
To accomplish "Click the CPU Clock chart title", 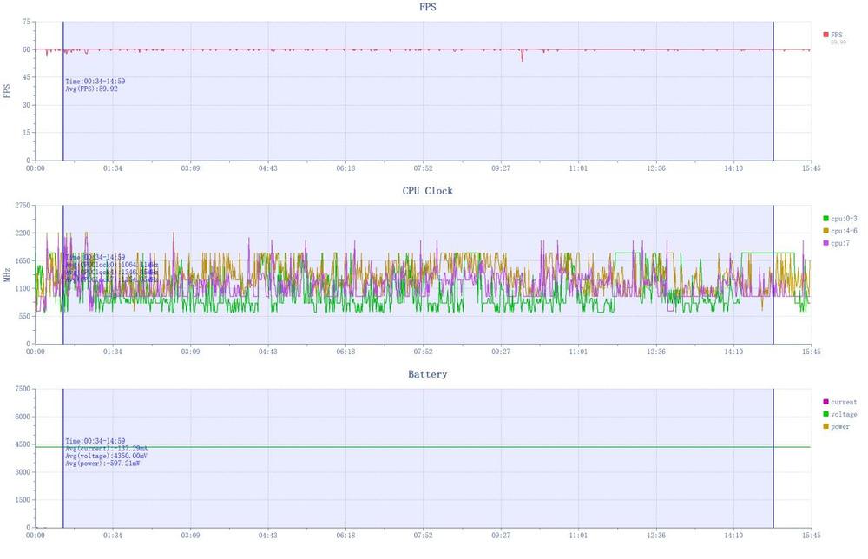I will [426, 190].
